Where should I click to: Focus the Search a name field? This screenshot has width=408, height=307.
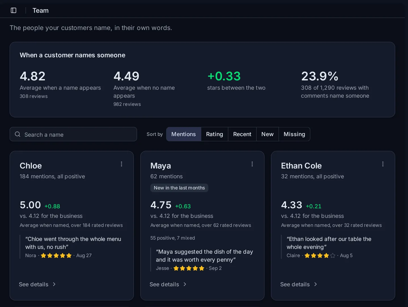point(73,134)
